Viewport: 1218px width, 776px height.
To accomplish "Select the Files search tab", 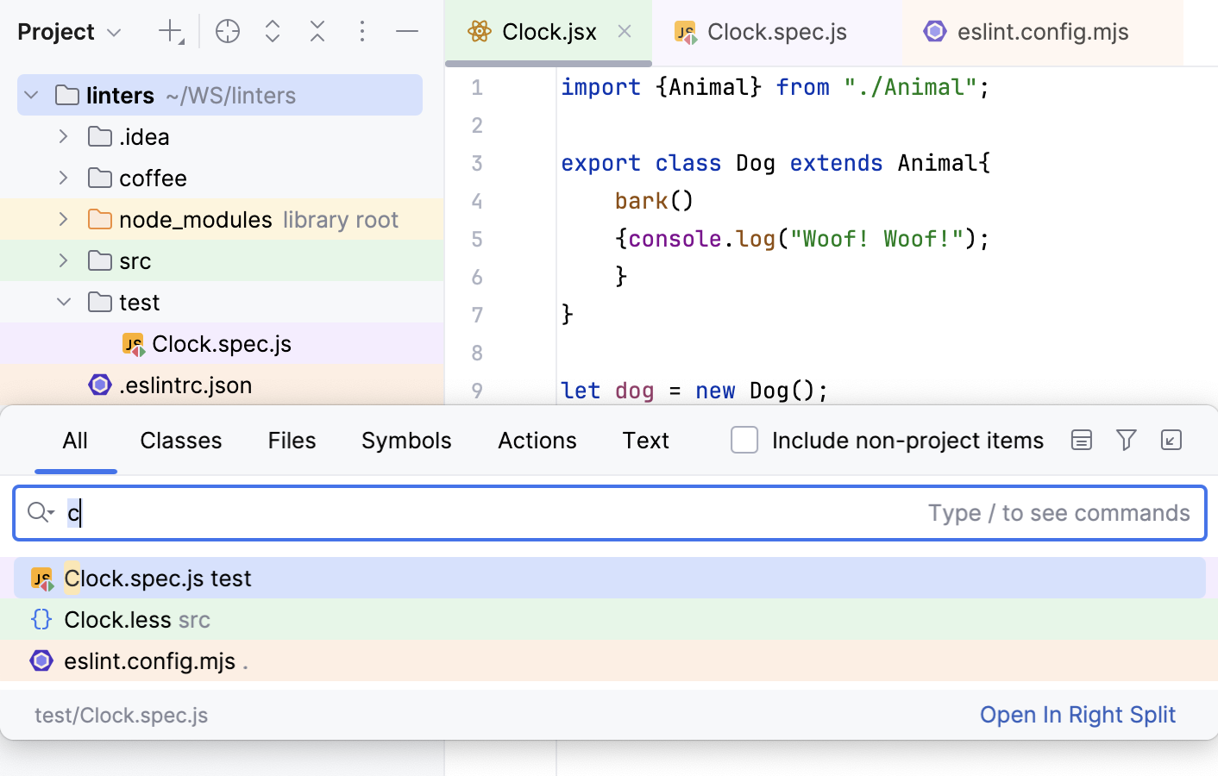I will (x=292, y=441).
